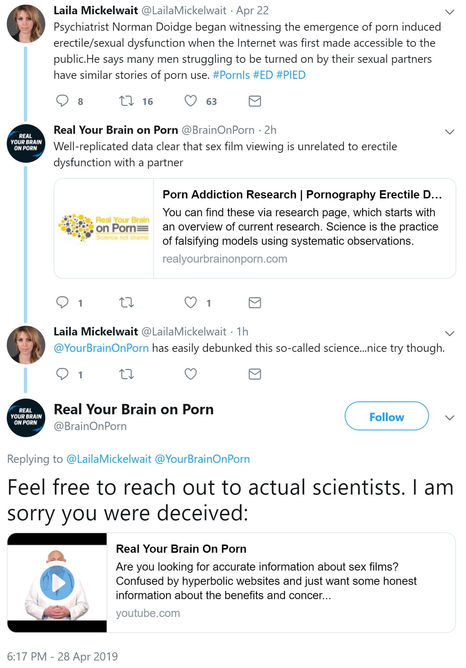Retweet the 'nice try though' tweet
The image size is (466, 668).
126,374
